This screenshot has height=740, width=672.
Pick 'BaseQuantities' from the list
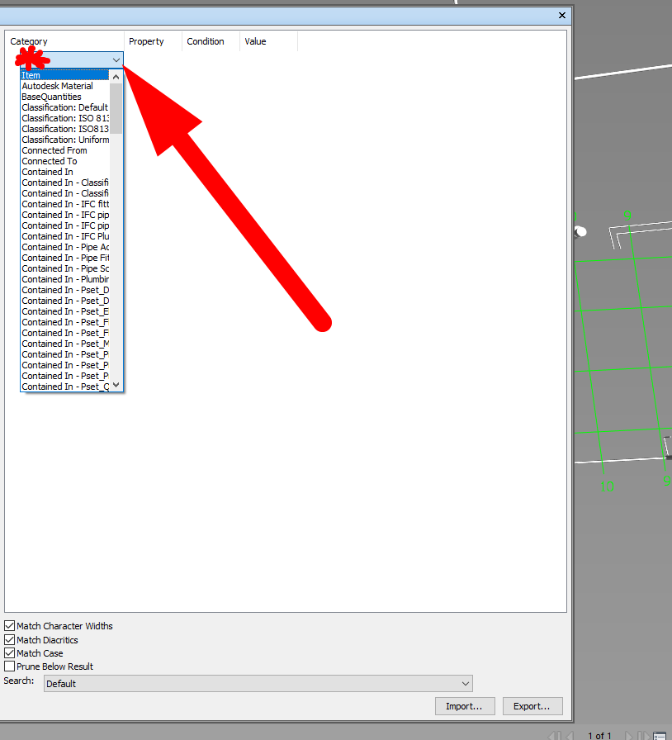coord(65,97)
